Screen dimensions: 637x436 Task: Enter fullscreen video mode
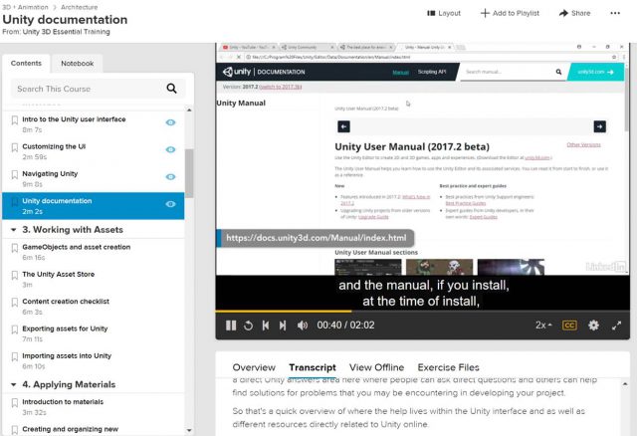pyautogui.click(x=617, y=326)
